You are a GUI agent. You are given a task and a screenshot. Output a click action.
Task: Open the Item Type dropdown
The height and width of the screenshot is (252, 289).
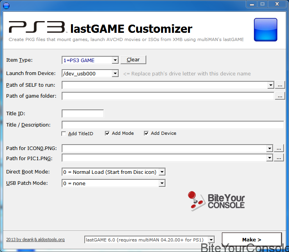pyautogui.click(x=115, y=60)
